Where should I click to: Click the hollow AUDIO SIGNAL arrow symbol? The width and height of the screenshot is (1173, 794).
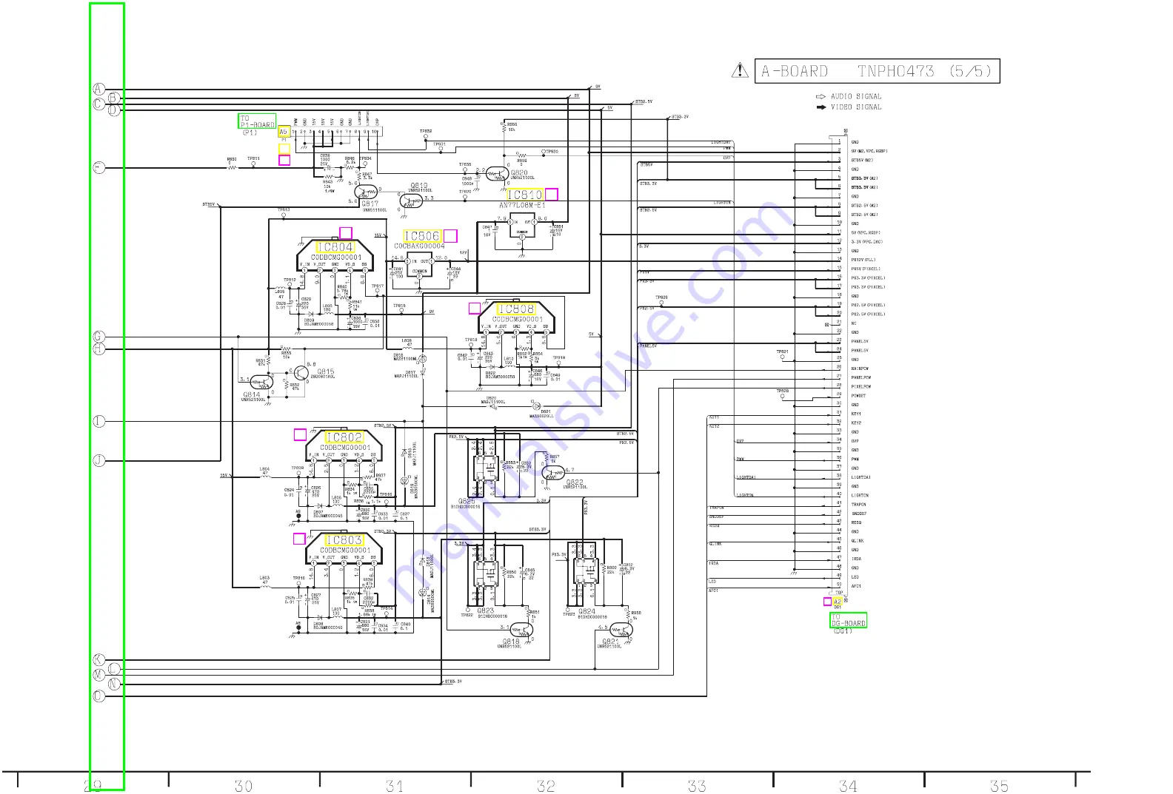[821, 96]
